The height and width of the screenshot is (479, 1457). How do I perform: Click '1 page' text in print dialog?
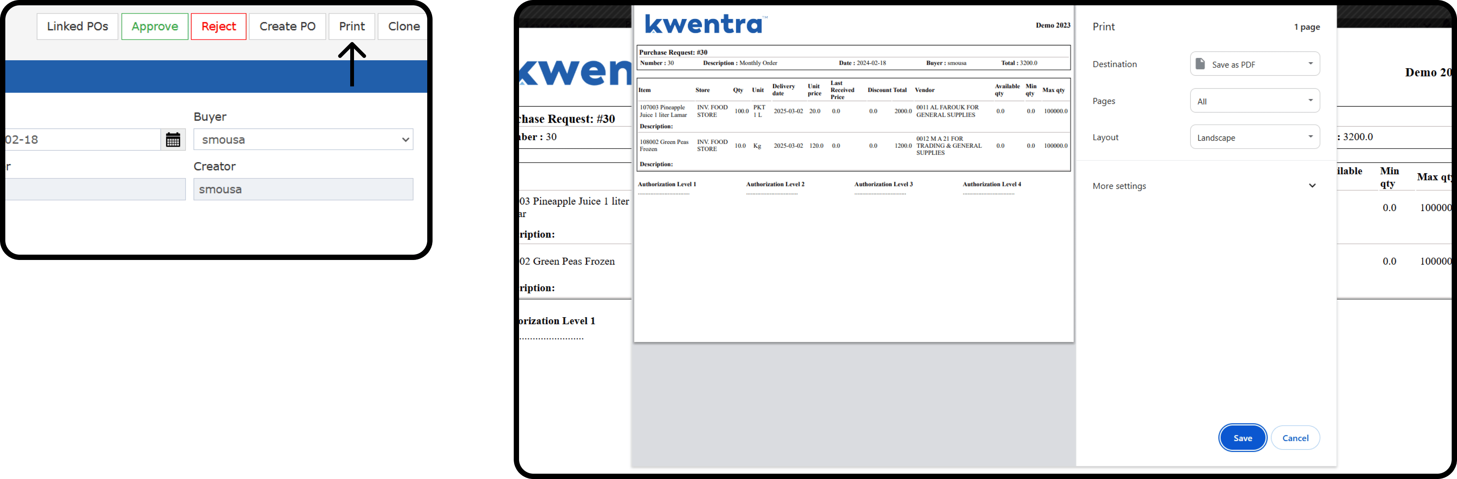click(1306, 27)
